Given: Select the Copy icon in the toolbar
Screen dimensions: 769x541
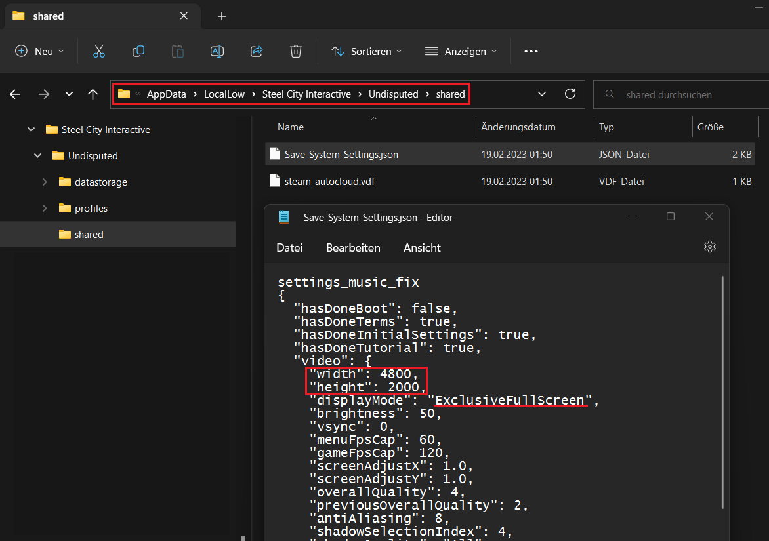Looking at the screenshot, I should 138,50.
